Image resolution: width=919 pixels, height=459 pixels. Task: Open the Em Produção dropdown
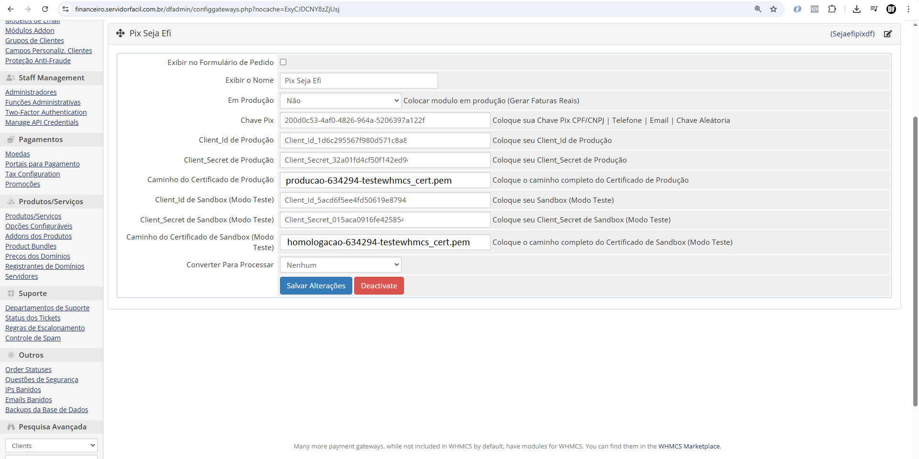pos(341,100)
